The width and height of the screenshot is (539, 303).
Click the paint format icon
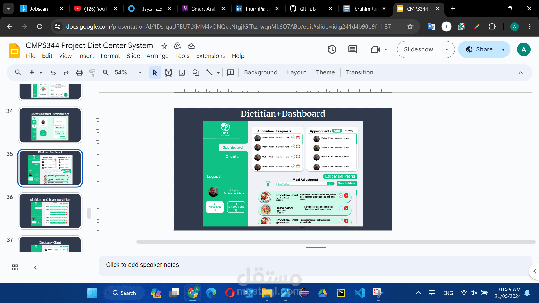click(92, 73)
